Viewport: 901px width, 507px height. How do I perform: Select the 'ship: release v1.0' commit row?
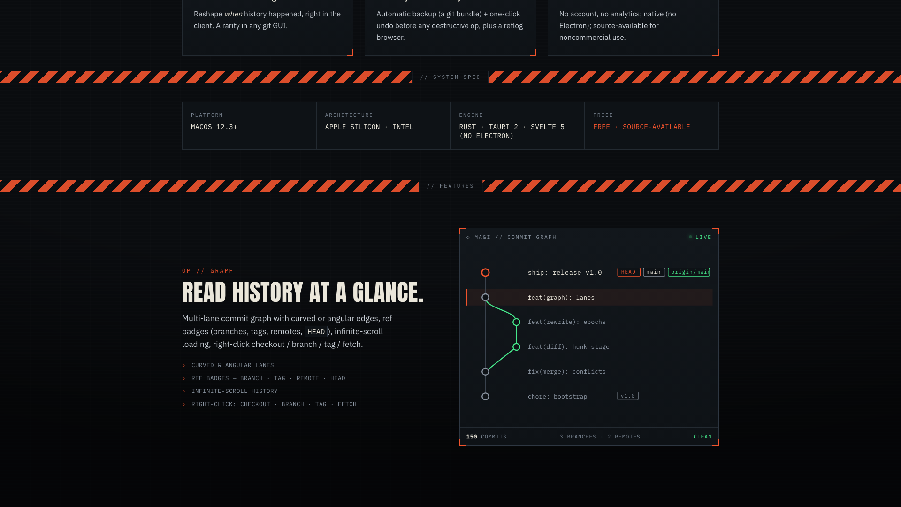(x=589, y=273)
